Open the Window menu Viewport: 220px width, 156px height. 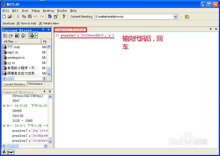(62, 11)
